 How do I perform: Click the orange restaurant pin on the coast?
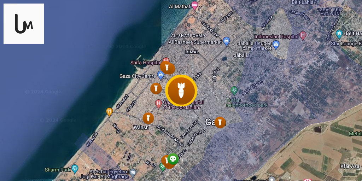point(109,112)
